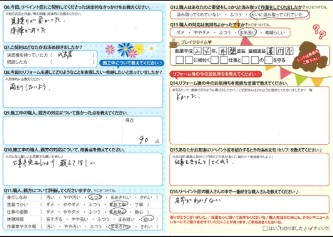The height and width of the screenshot is (237, 333).
Task: Click the first 創業平成 year box with 2
Action: 197,51
